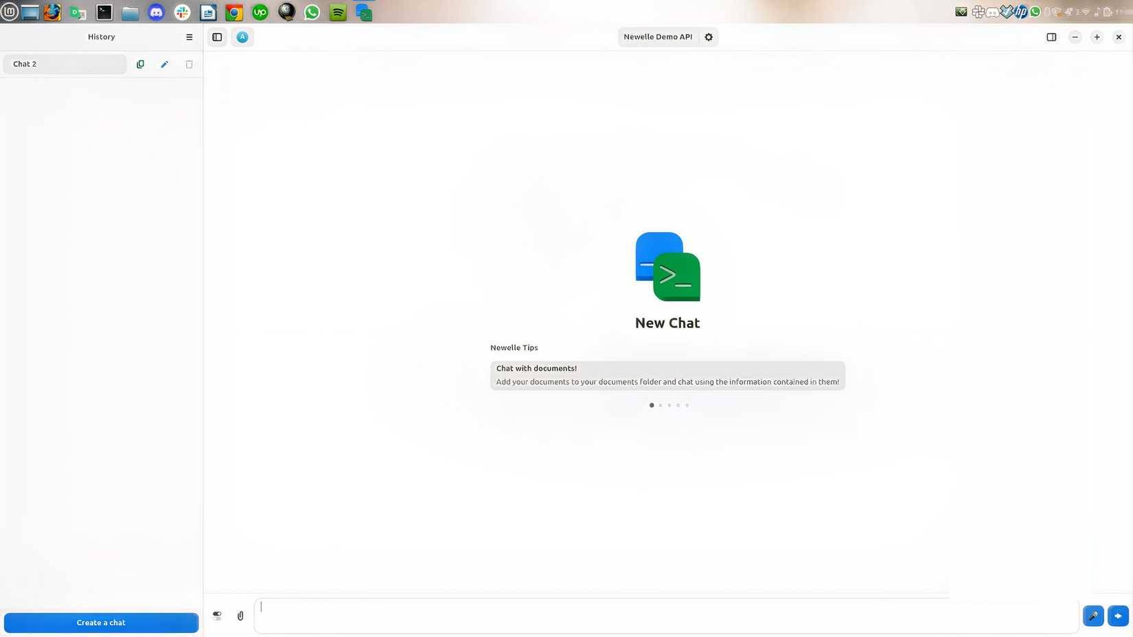Select Chat 2 from the history list
This screenshot has height=637, width=1133.
point(64,64)
